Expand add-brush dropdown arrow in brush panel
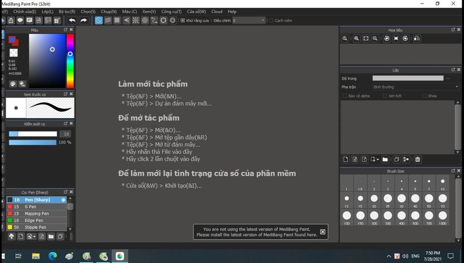Screen dimensions: 464x263 (x=34, y=237)
